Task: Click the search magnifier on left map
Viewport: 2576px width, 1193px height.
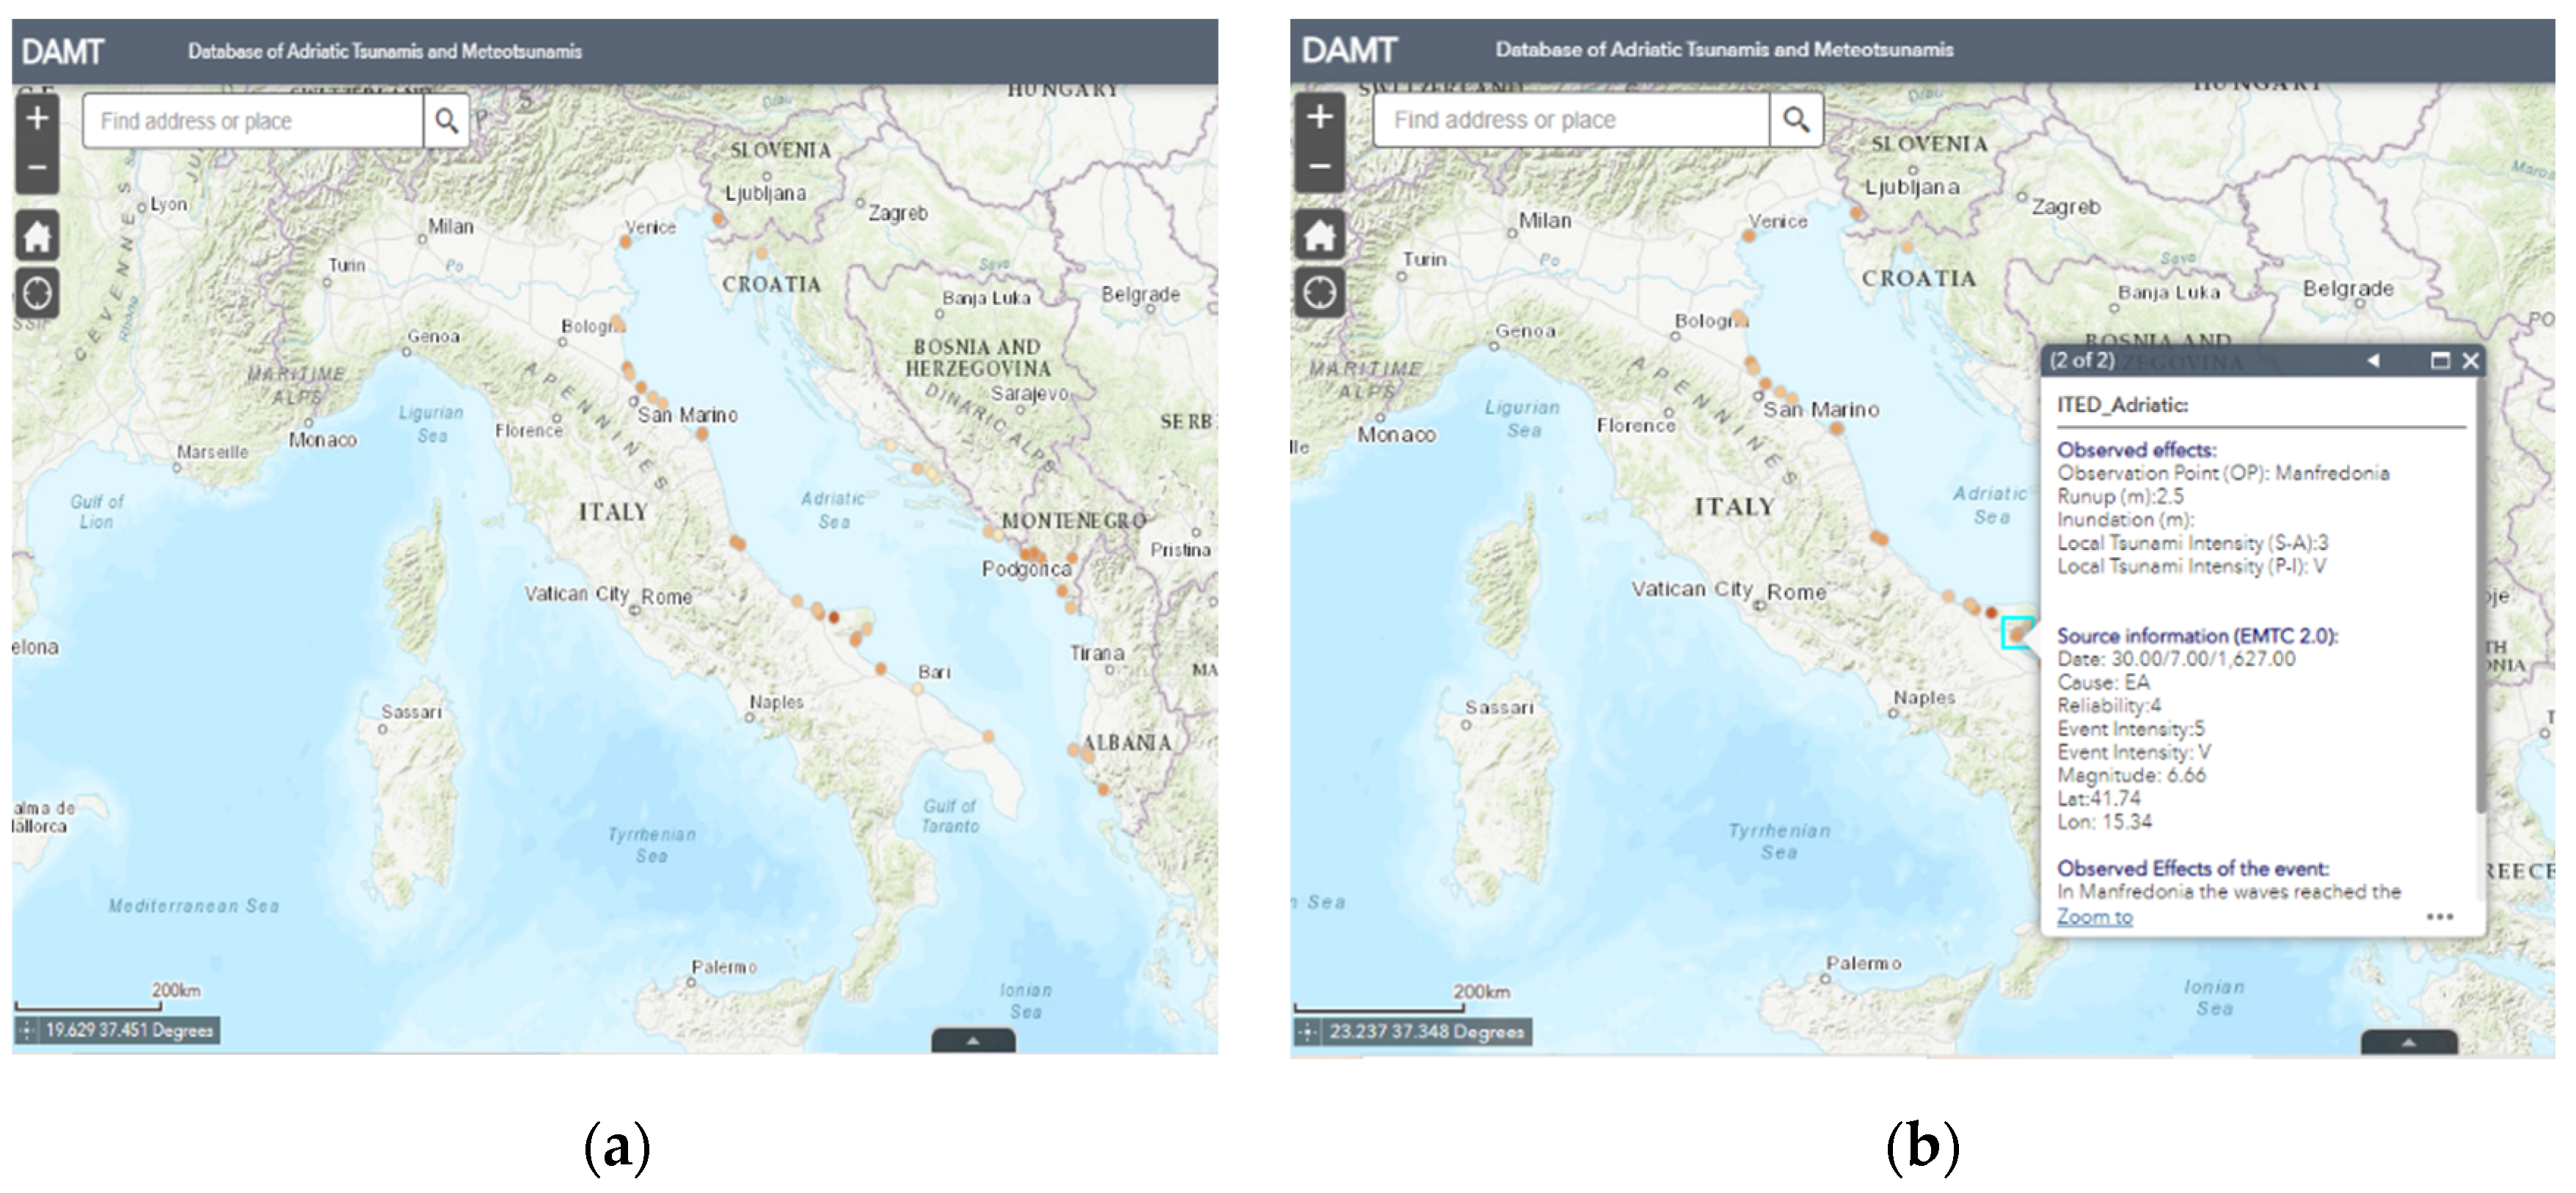Action: (x=446, y=121)
